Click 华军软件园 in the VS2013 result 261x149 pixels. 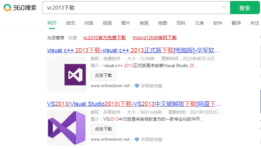click(151, 139)
